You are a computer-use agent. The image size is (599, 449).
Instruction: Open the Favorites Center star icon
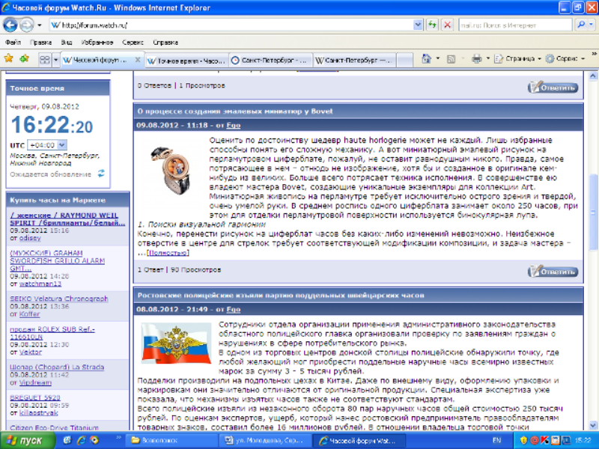(8, 58)
